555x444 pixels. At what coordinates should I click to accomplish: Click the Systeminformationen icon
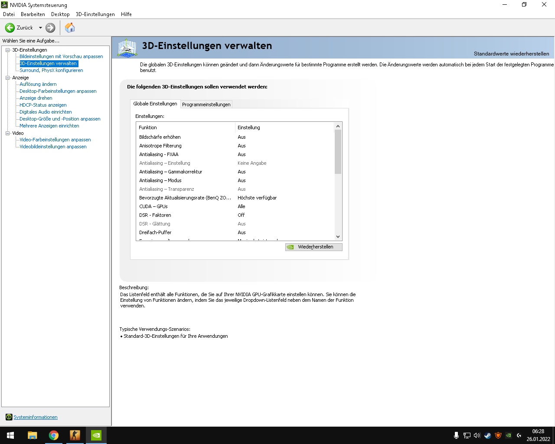[x=9, y=417]
